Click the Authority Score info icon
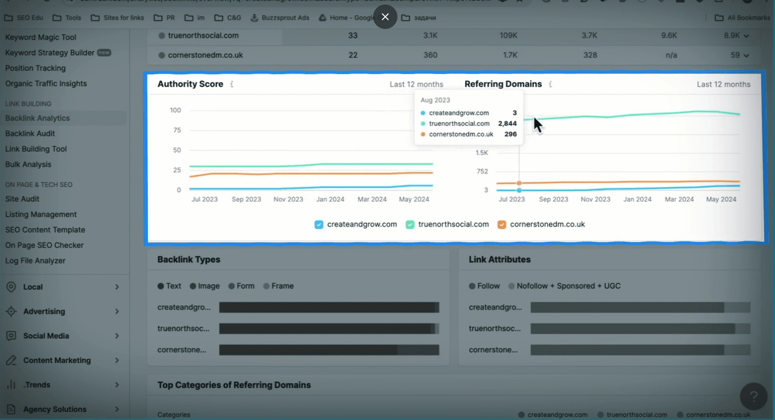775x420 pixels. point(232,84)
